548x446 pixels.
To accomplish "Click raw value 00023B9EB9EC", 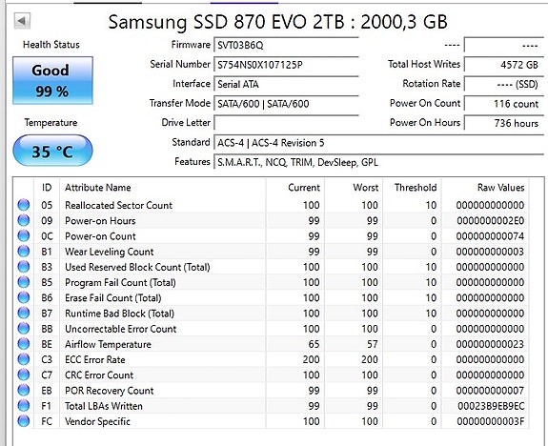I will pyautogui.click(x=491, y=406).
